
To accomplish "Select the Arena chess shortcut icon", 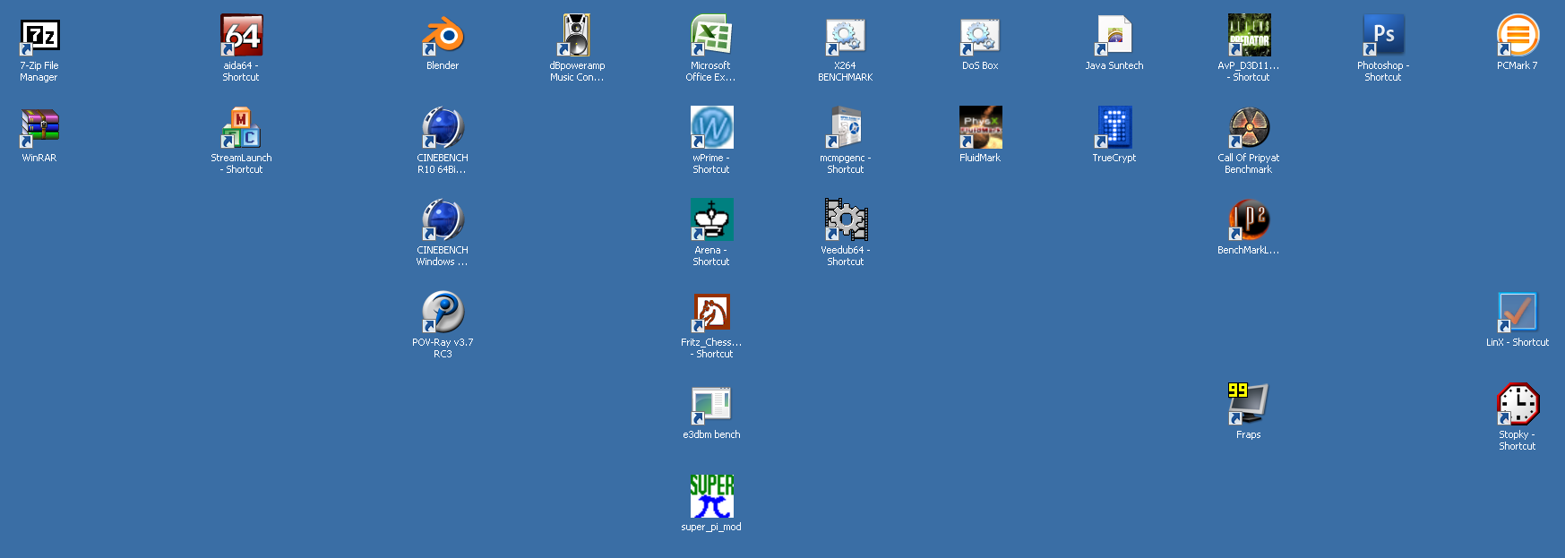I will pos(711,220).
